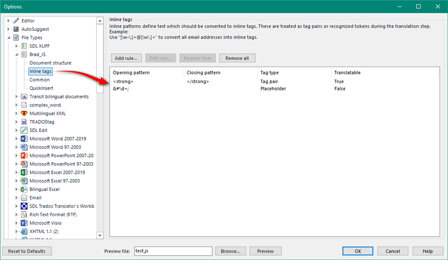This screenshot has height=260, width=448.
Task: Click the Microsoft Excel 97-2003 icon
Action: coord(24,180)
